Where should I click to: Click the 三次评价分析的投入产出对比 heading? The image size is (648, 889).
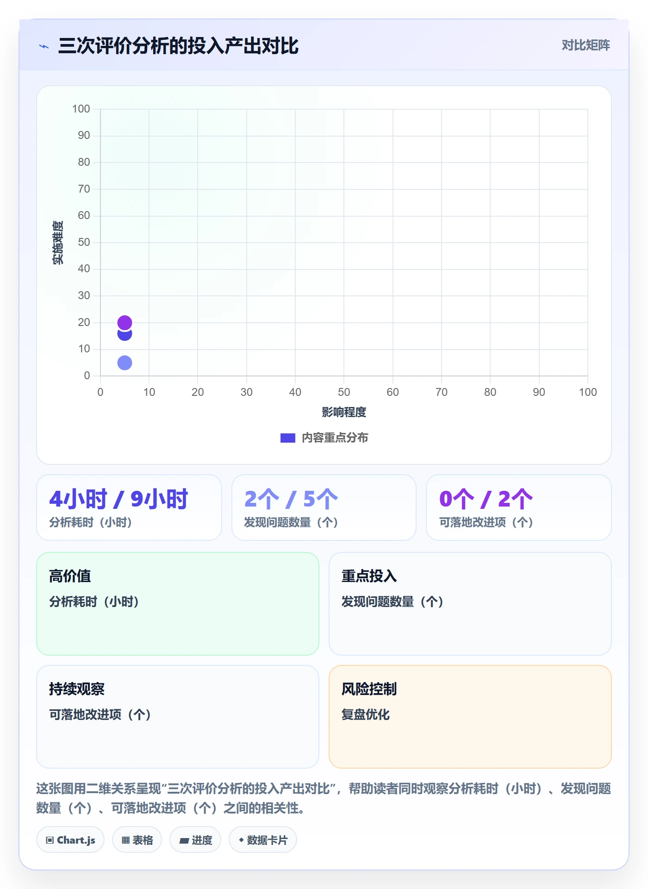click(x=178, y=46)
